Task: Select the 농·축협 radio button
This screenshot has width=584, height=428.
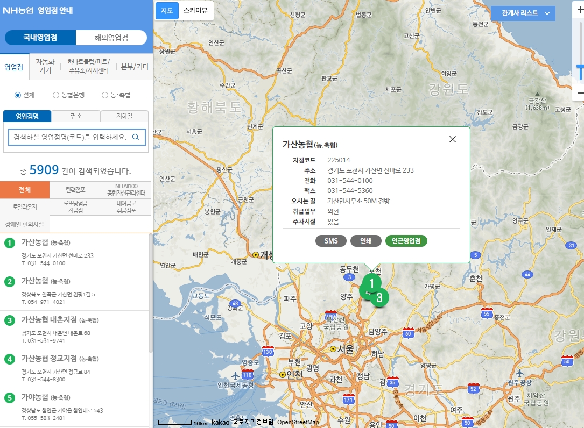Action: coord(105,95)
